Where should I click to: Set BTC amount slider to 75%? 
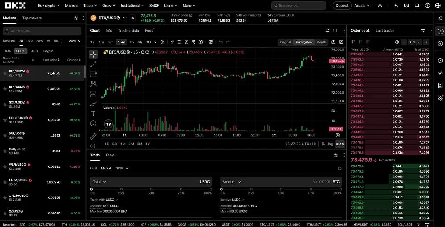point(311,189)
